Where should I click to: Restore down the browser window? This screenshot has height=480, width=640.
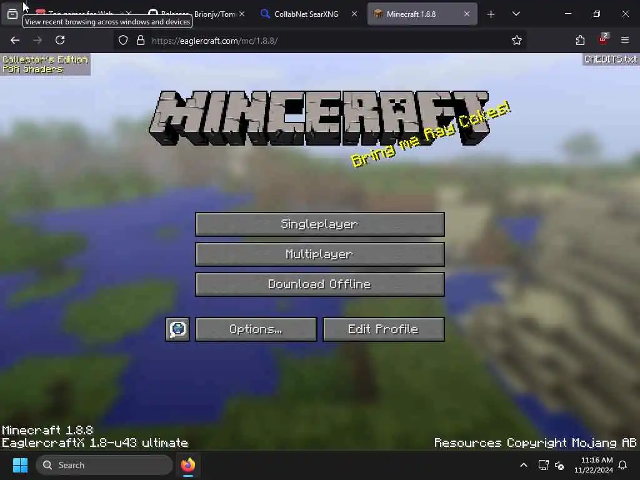[597, 14]
